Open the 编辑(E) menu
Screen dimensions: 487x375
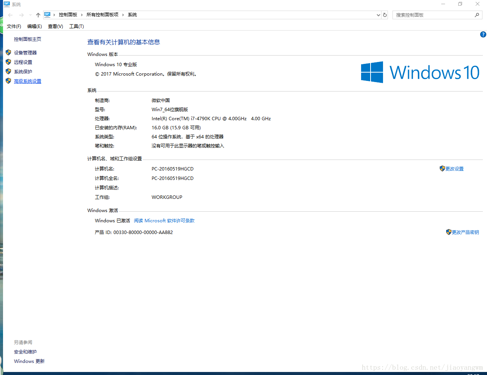coord(34,26)
